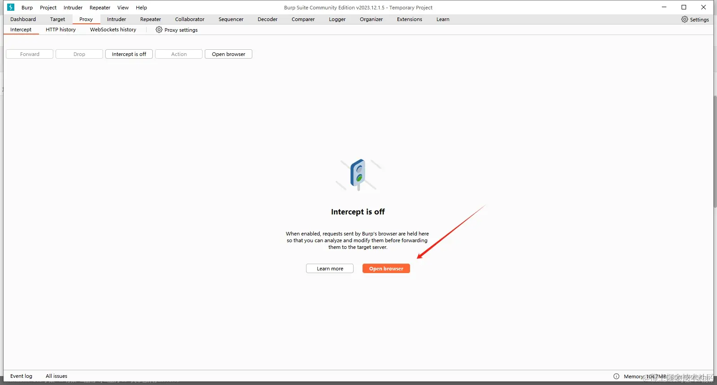
Task: Open the Help menu
Action: click(141, 8)
